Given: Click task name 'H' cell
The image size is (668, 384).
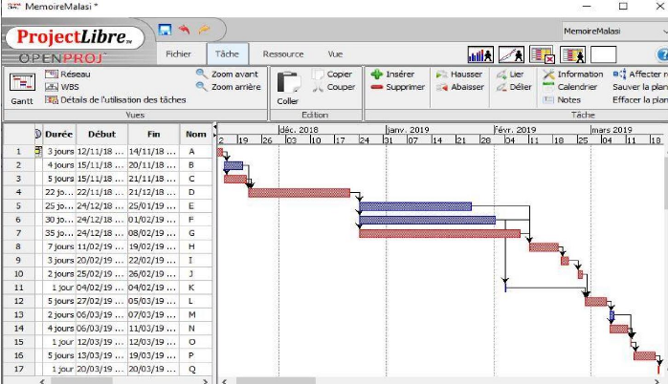Looking at the screenshot, I should coord(195,246).
